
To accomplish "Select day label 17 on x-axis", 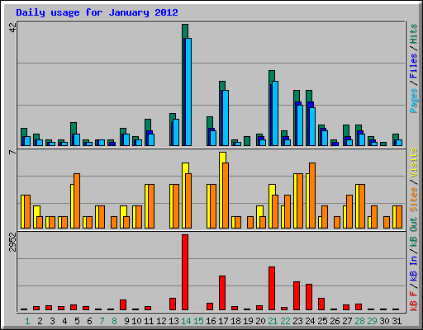I will tap(223, 321).
